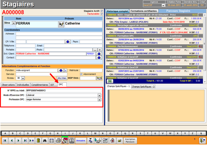Open the Niveau dropdown
Image resolution: width=207 pixels, height=146 pixels.
click(23, 78)
